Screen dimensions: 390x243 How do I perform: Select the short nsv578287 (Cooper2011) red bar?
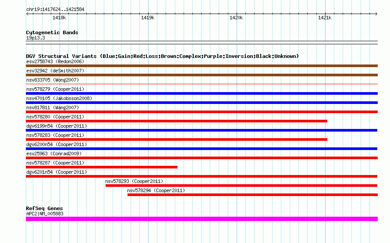tap(102, 167)
